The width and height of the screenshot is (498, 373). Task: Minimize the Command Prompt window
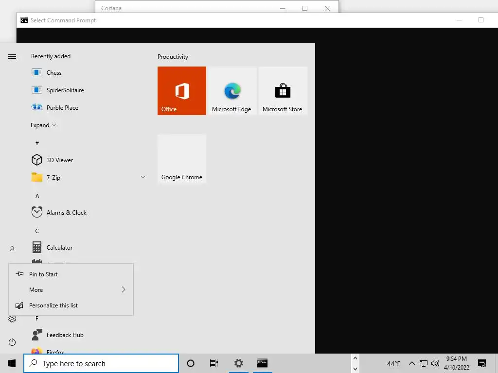click(459, 20)
